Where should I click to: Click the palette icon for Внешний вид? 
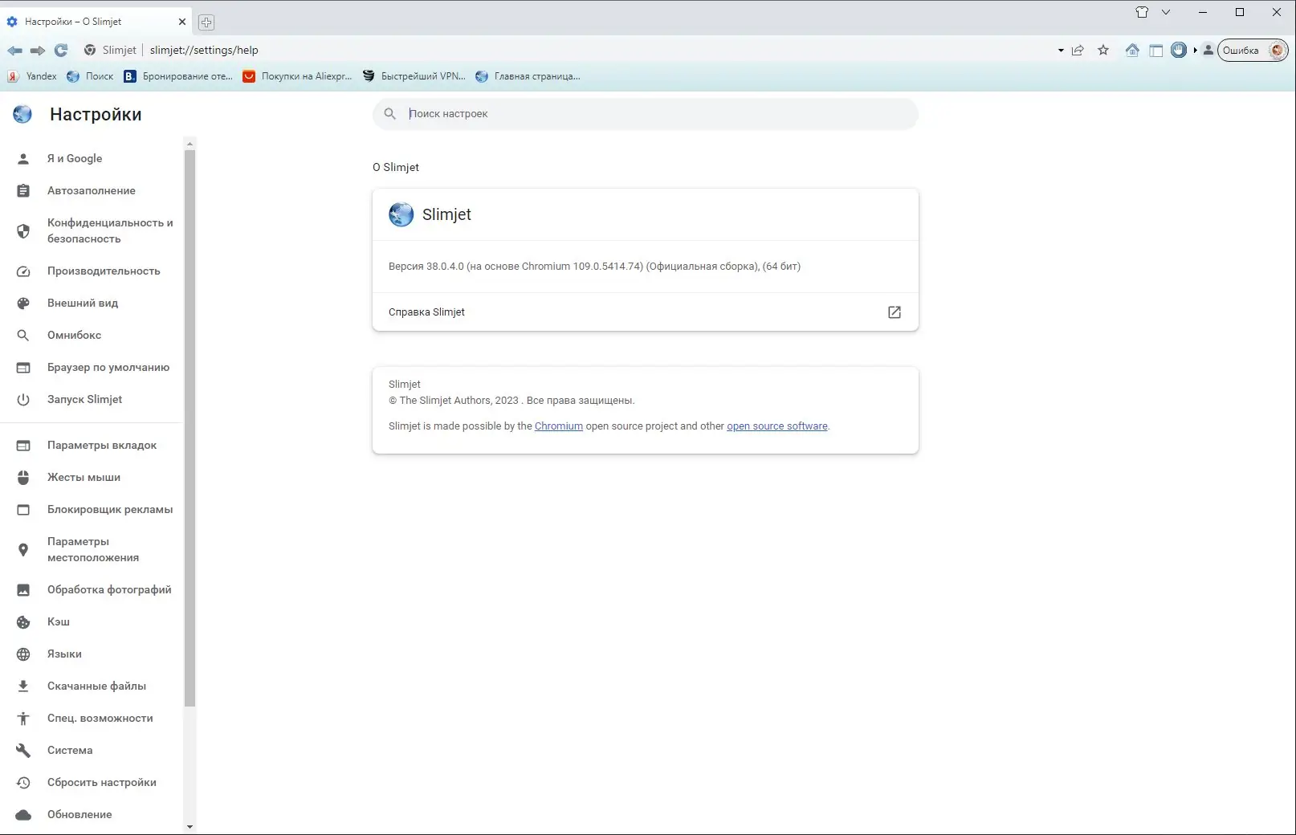pyautogui.click(x=23, y=303)
